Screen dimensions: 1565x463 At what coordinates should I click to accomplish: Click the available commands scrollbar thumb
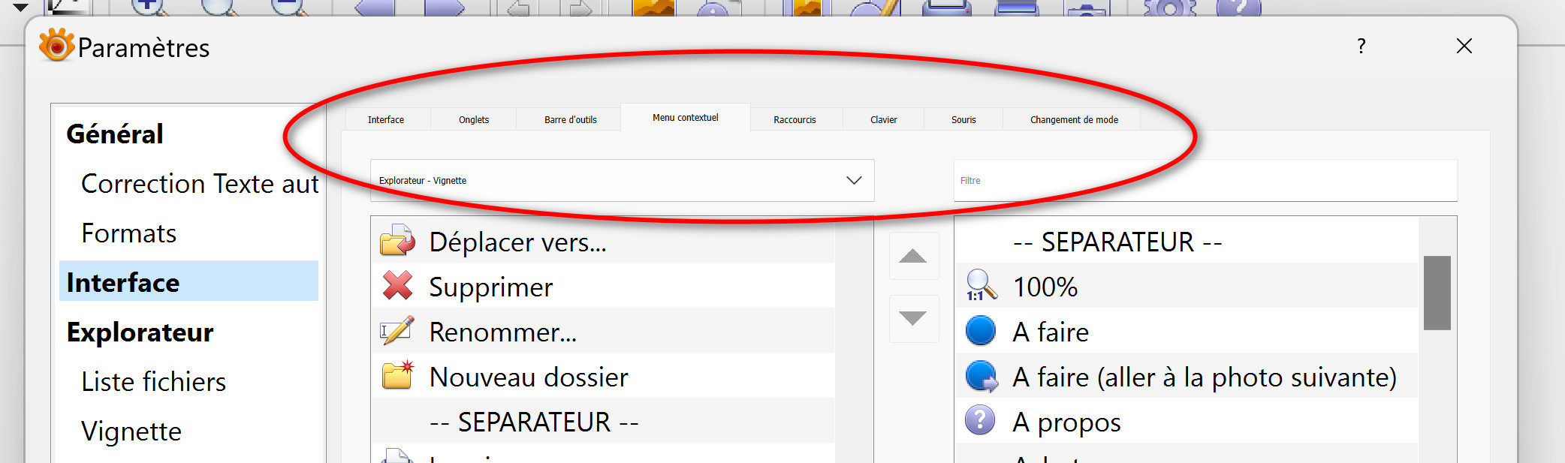point(1437,293)
